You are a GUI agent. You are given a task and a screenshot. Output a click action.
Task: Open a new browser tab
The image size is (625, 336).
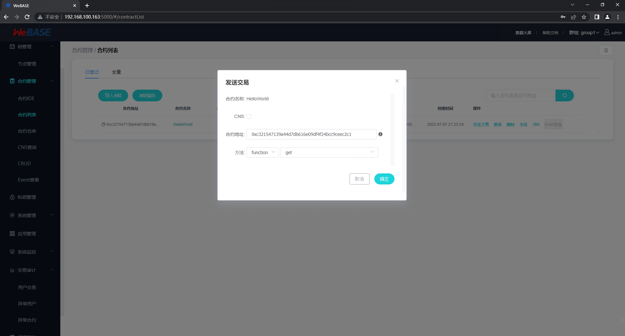pyautogui.click(x=87, y=6)
